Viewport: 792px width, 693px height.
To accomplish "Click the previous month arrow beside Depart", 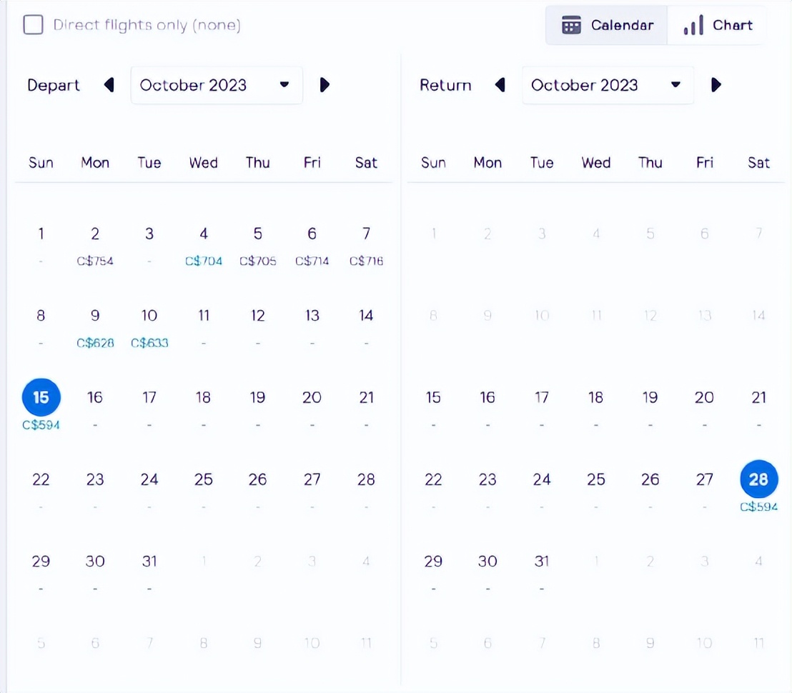I will pyautogui.click(x=109, y=85).
